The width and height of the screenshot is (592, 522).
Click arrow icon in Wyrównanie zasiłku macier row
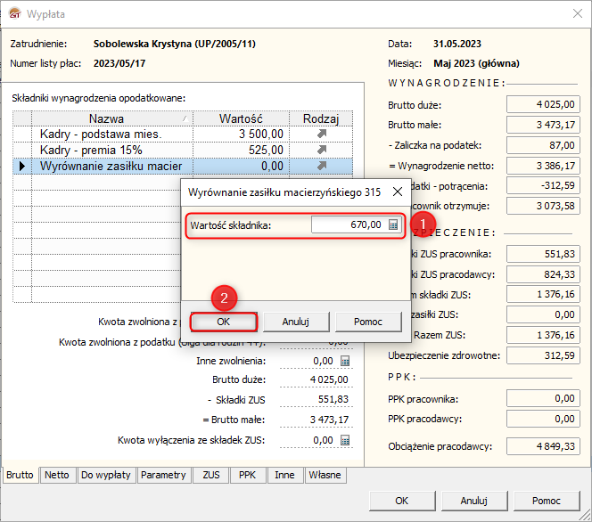click(322, 166)
